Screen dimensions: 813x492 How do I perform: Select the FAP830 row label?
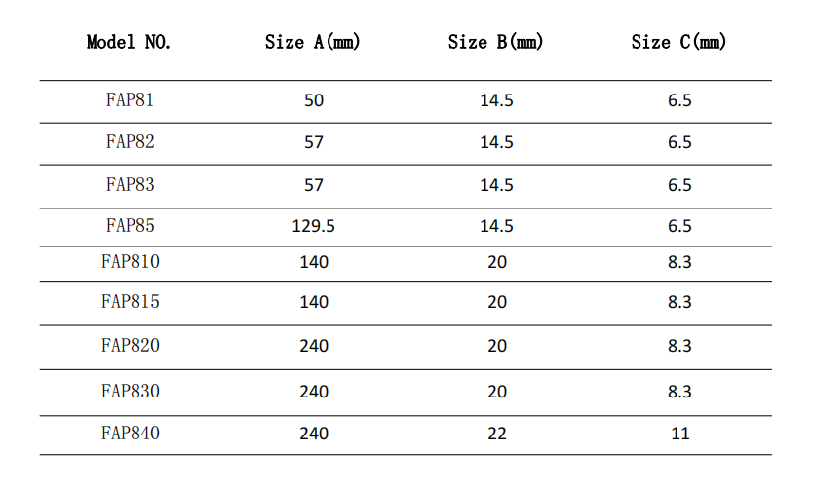(x=131, y=391)
